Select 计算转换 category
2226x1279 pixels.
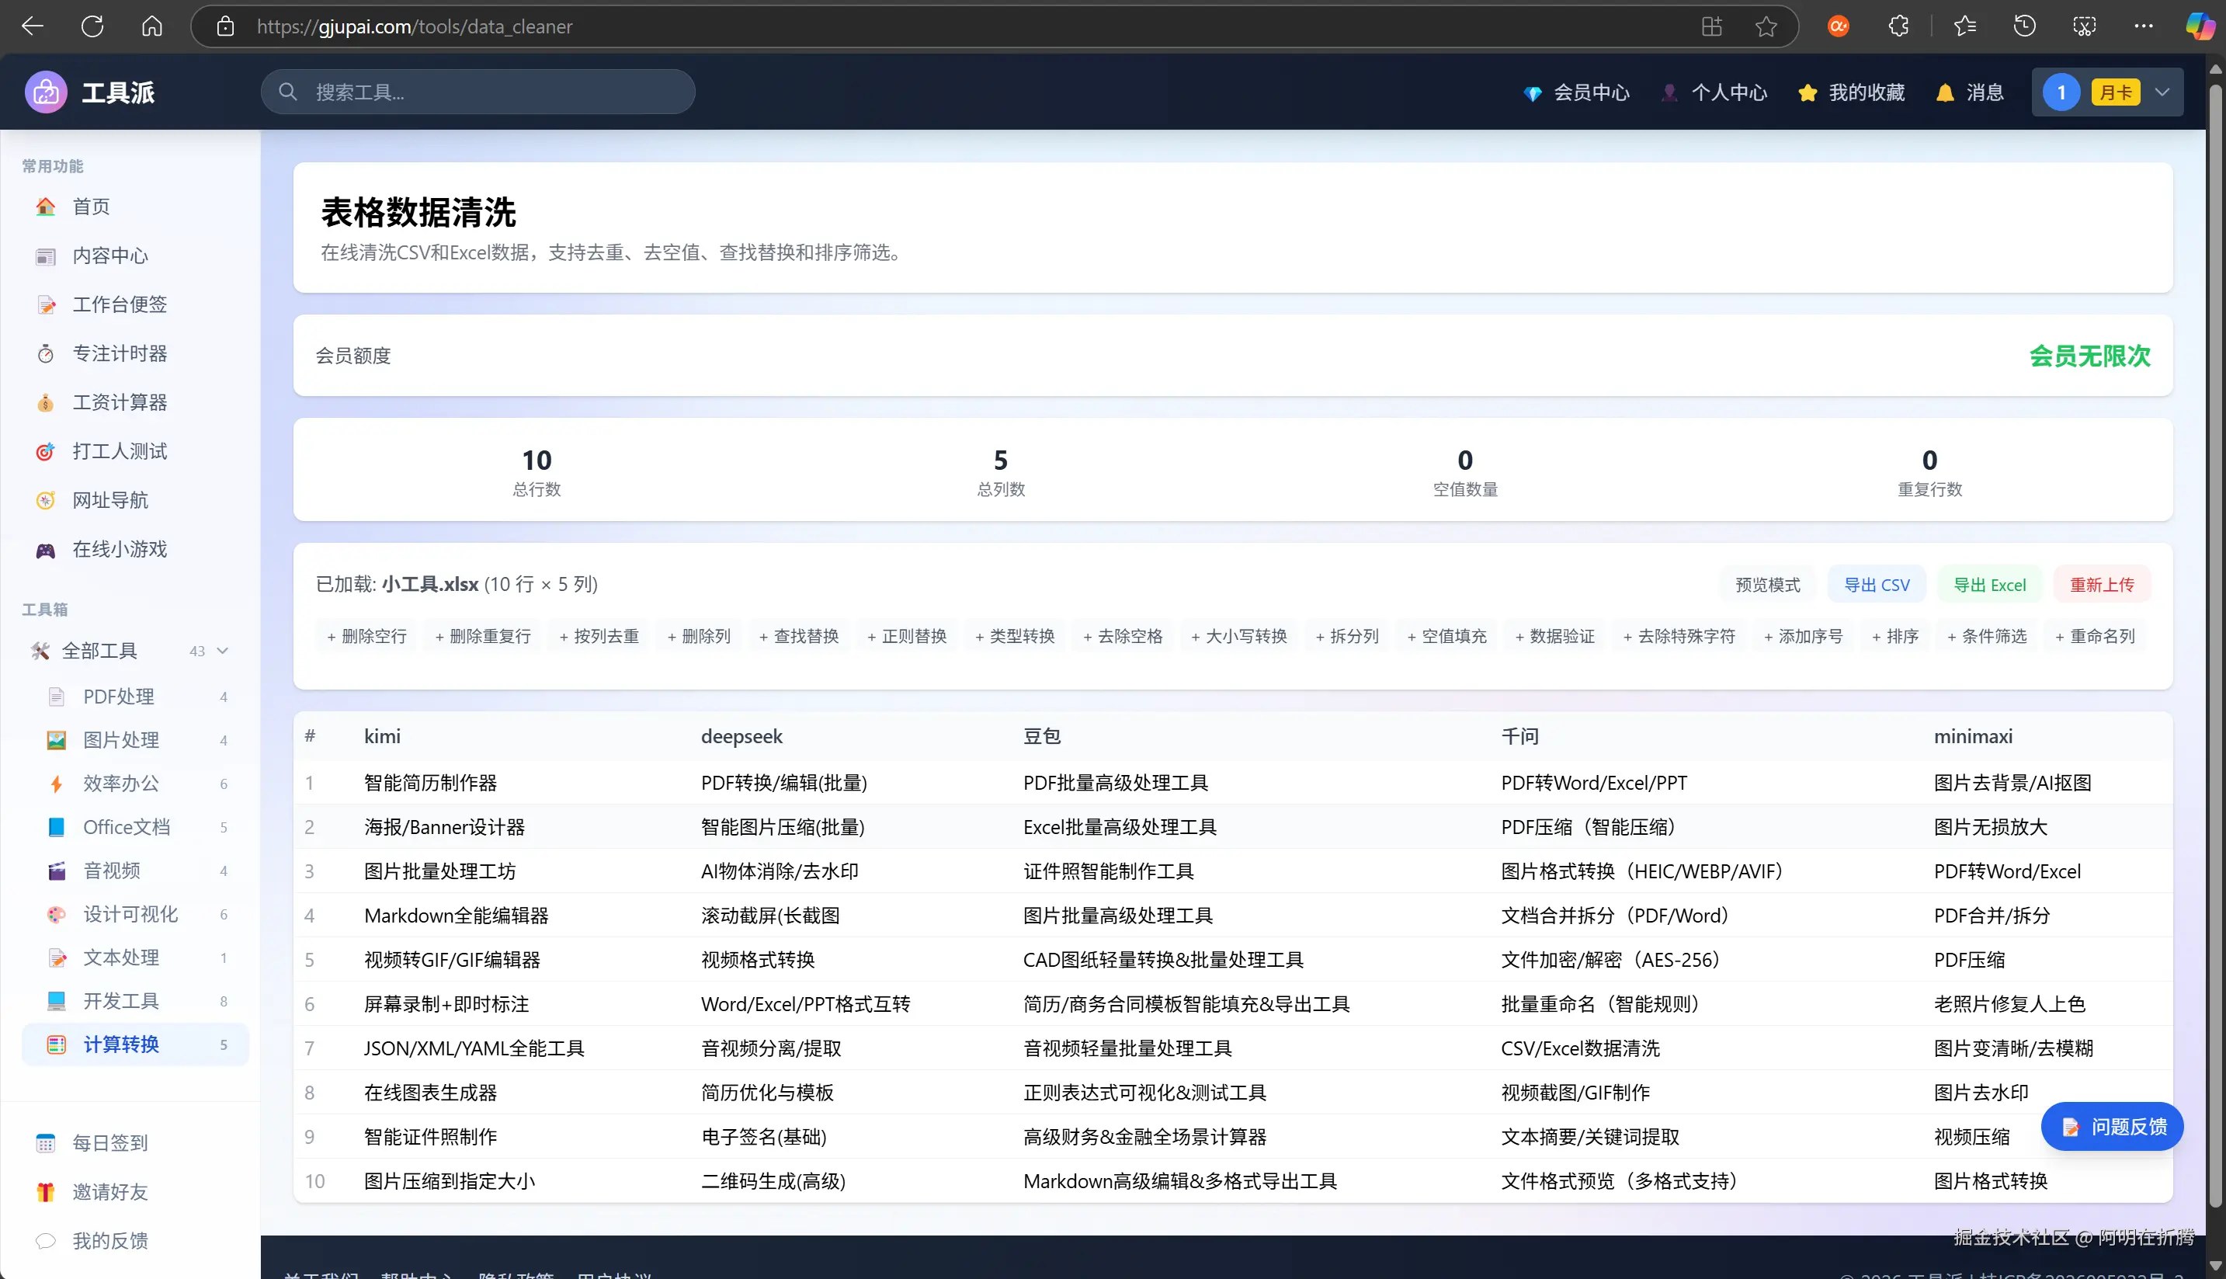136,1044
